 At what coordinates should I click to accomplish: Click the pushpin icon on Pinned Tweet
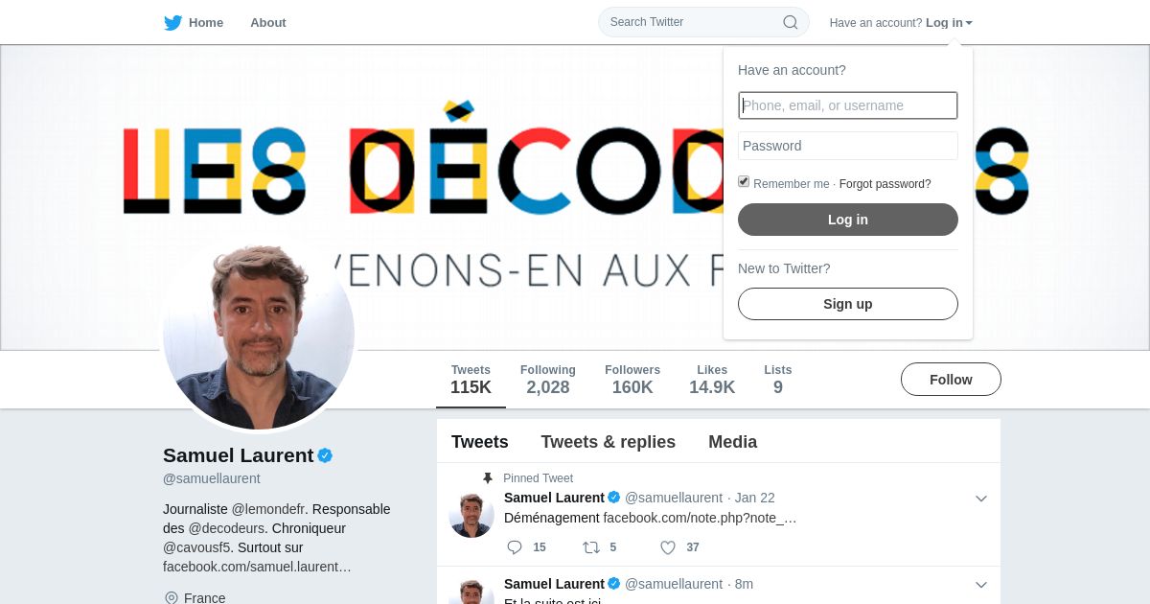pos(488,477)
